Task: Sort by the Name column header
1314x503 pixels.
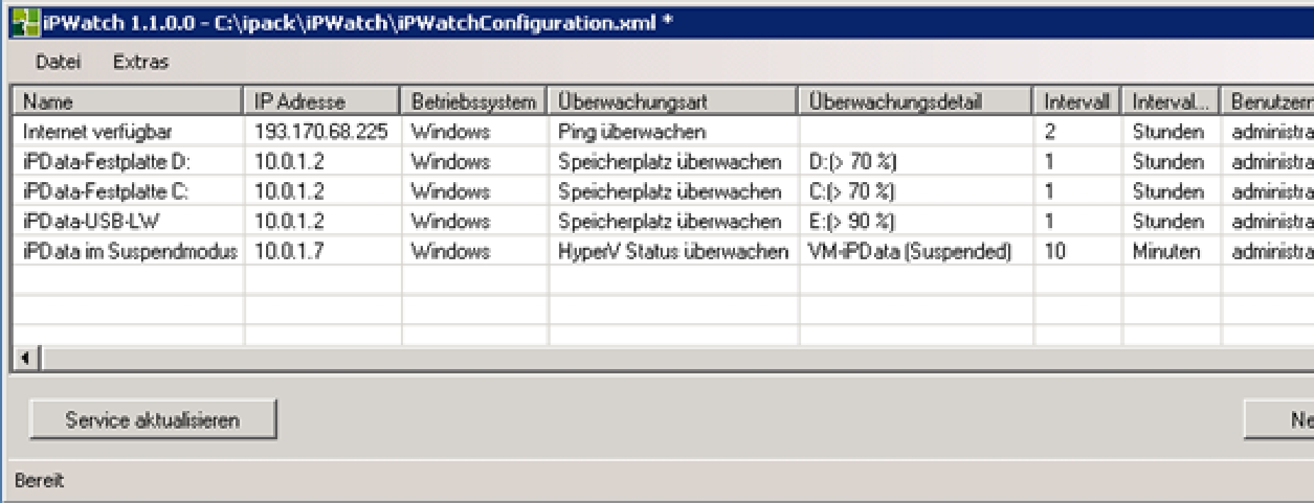Action: click(x=128, y=102)
